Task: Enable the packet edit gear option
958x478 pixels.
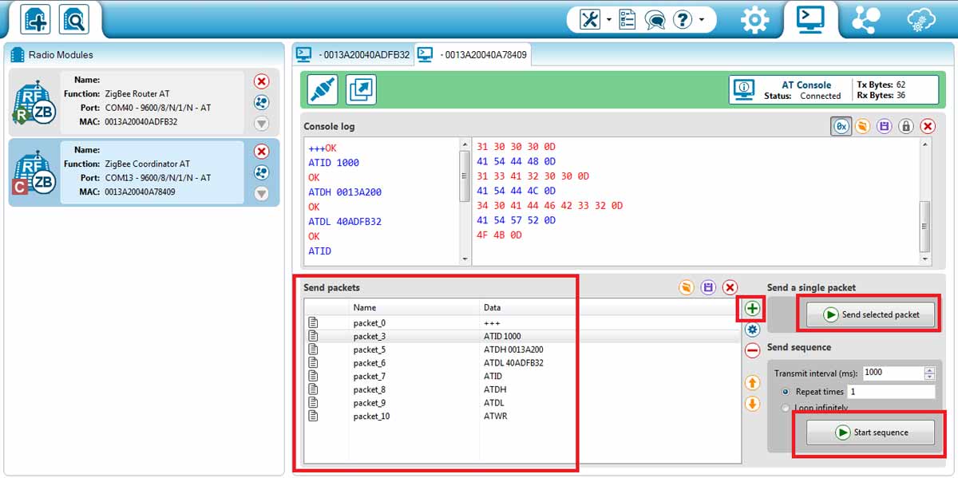Action: (751, 329)
